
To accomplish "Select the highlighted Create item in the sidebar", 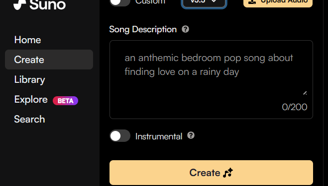I will [49, 60].
